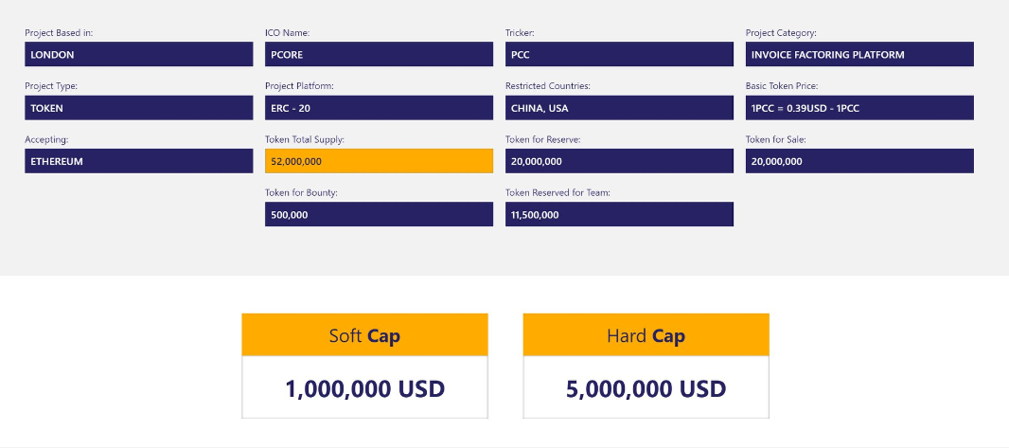Screen dimensions: 1009x448
Task: Click the 500,000 Token for Bounty field
Action: coord(379,214)
